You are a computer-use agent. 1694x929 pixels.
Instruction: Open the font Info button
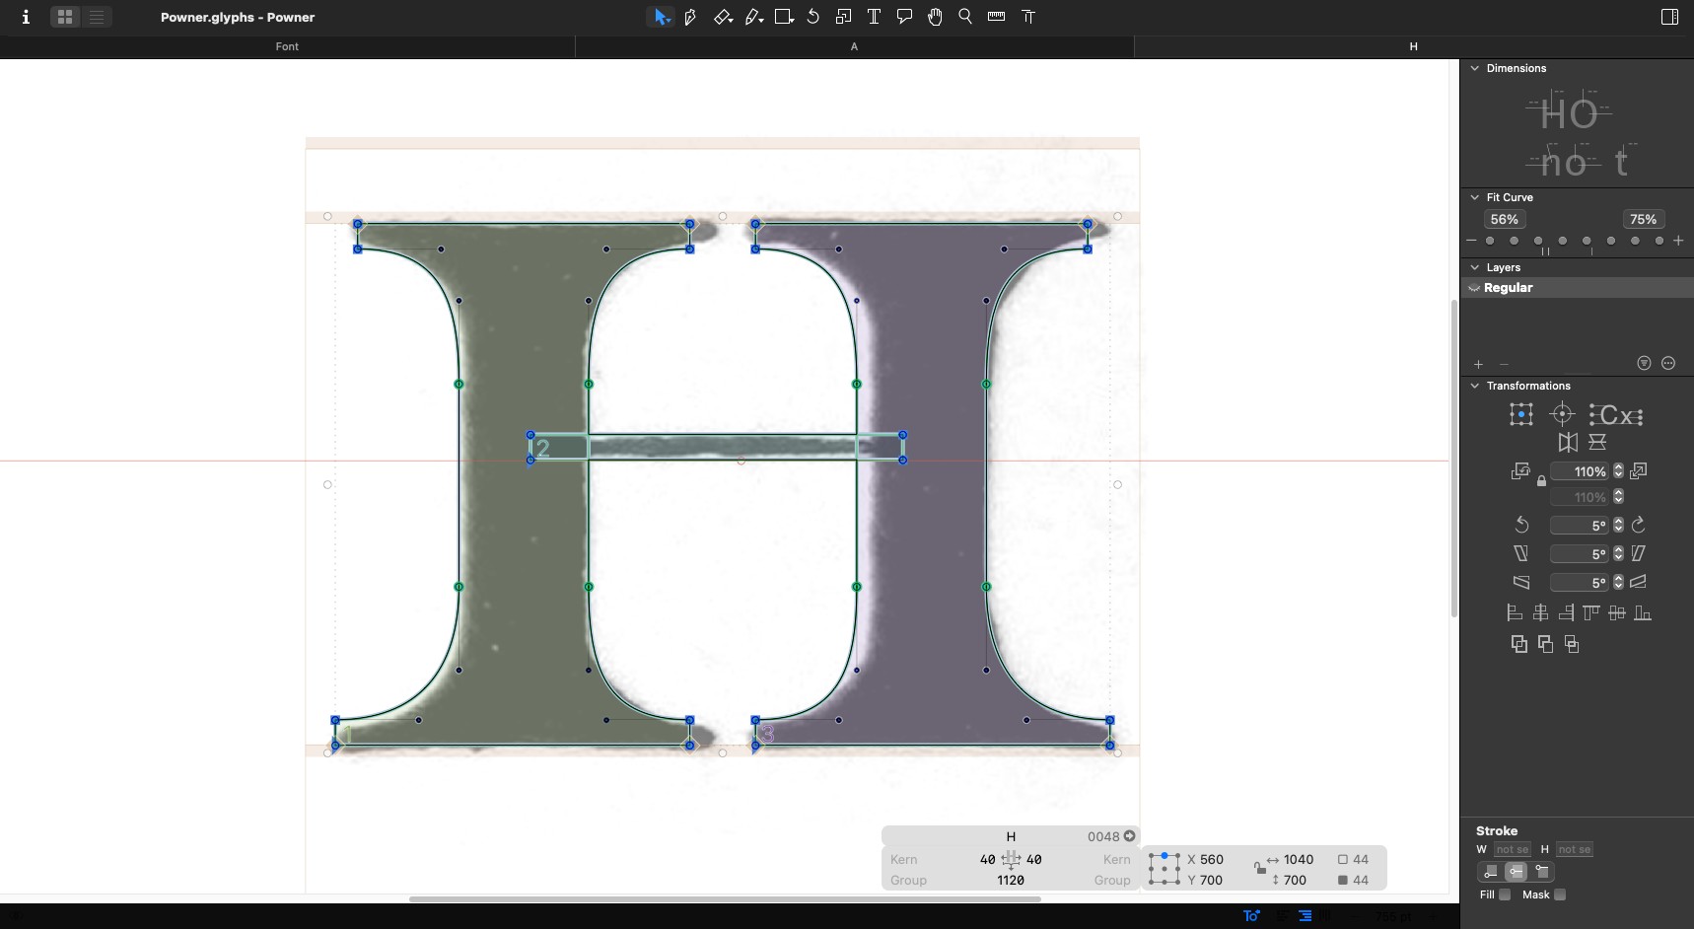26,17
